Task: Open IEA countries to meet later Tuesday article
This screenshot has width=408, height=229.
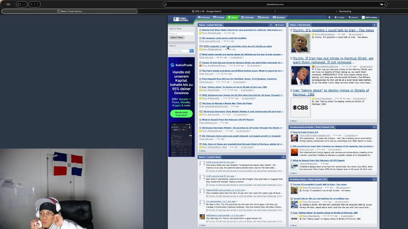Action: point(333,146)
